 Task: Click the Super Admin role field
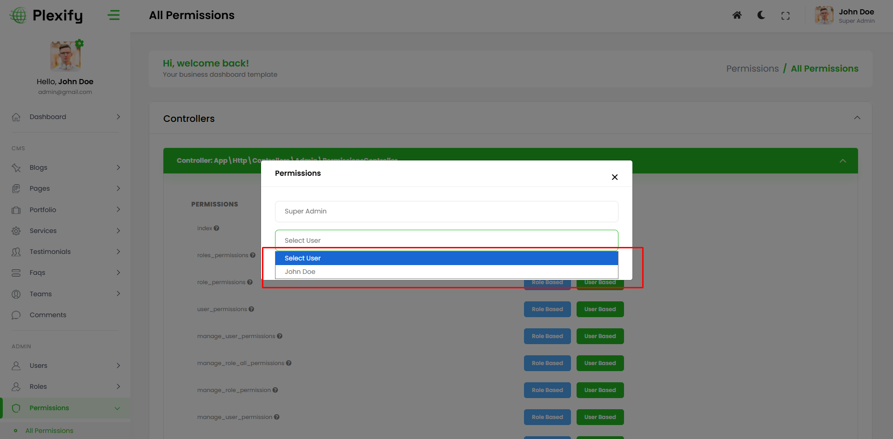[x=446, y=212]
